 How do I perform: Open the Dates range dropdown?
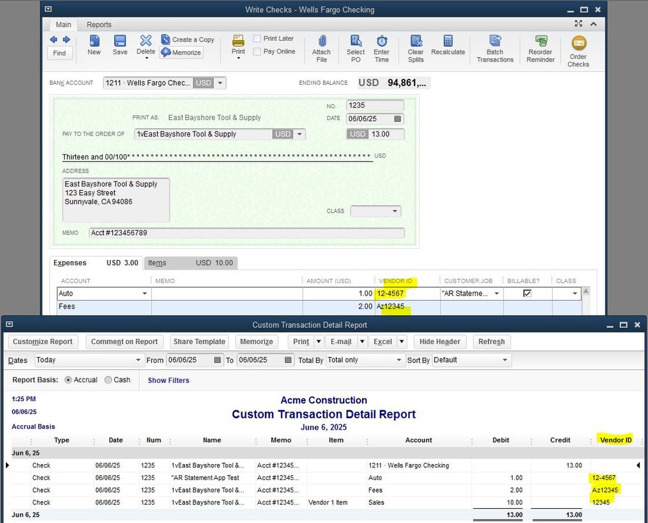pyautogui.click(x=138, y=360)
